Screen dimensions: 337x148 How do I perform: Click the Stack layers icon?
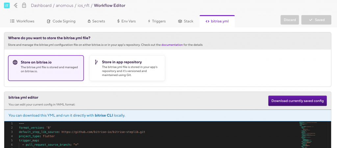tap(180, 21)
